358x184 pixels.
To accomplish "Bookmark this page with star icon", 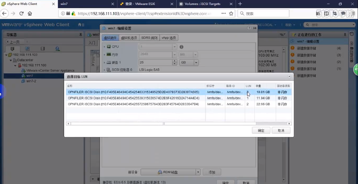I will click(x=231, y=13).
